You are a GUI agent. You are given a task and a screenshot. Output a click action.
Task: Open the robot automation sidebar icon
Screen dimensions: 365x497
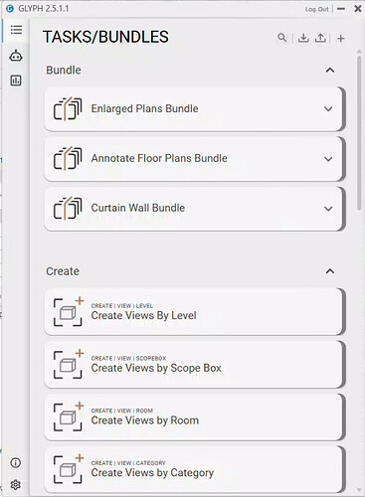click(x=16, y=56)
